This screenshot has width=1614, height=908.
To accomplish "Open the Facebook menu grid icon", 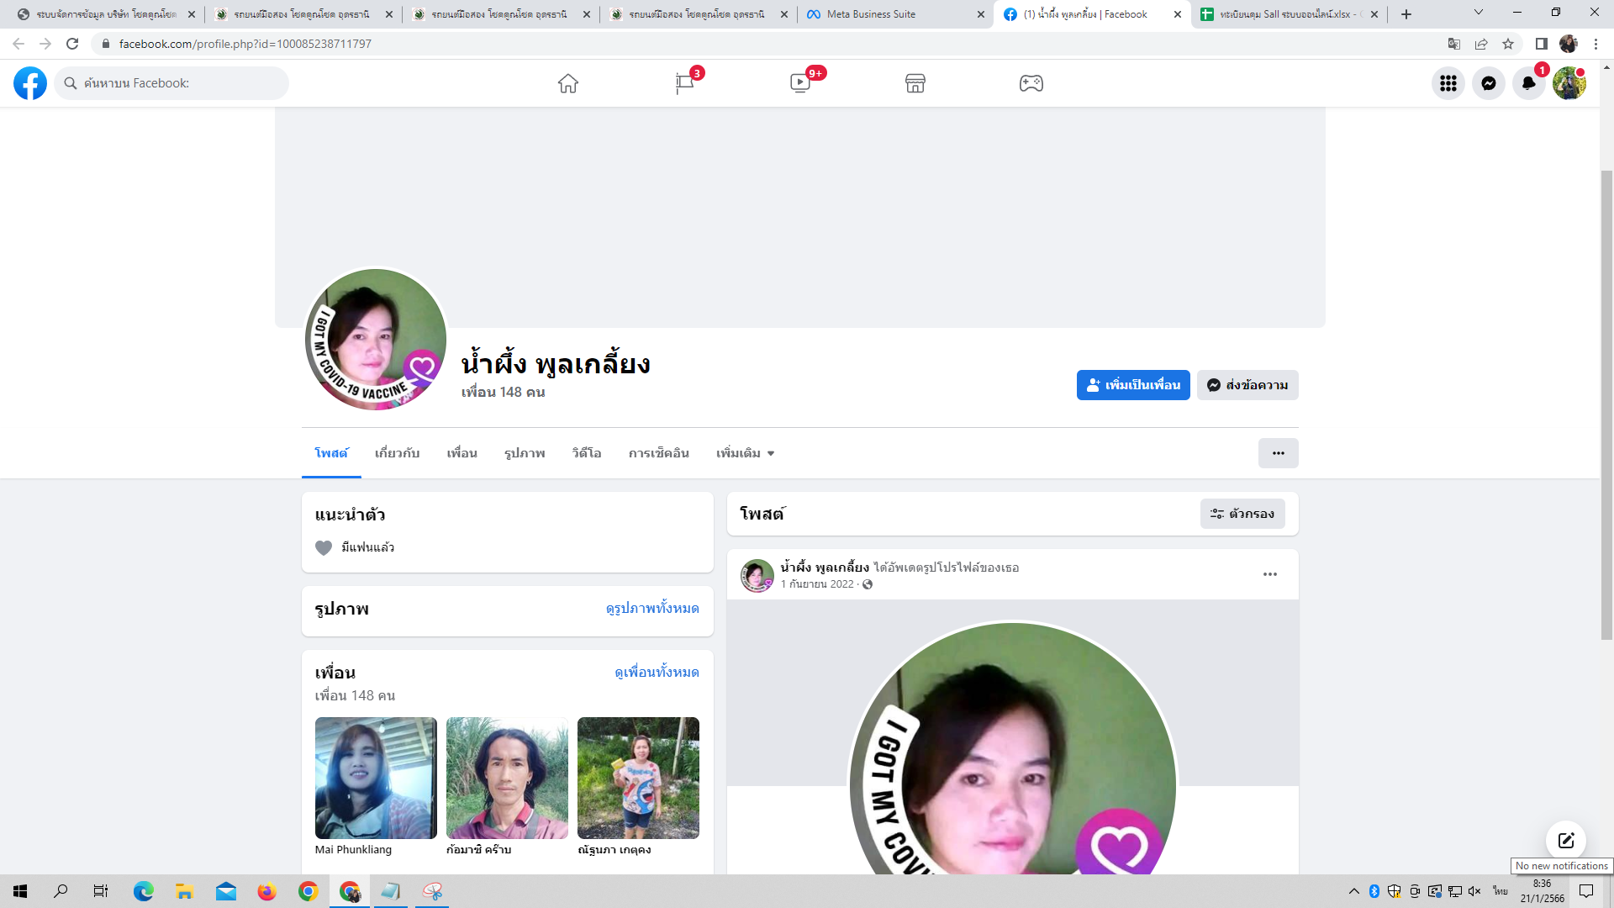I will tap(1448, 83).
